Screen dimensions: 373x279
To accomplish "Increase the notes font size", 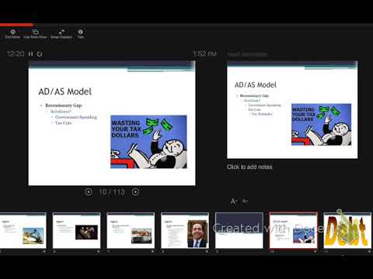I will point(234,201).
